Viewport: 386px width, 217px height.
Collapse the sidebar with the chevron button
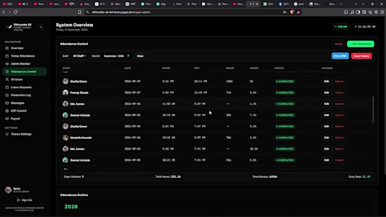click(x=41, y=27)
